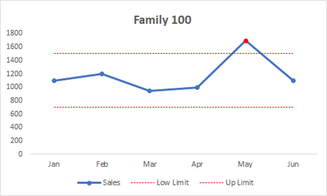Click the Apr data point marker

(197, 87)
